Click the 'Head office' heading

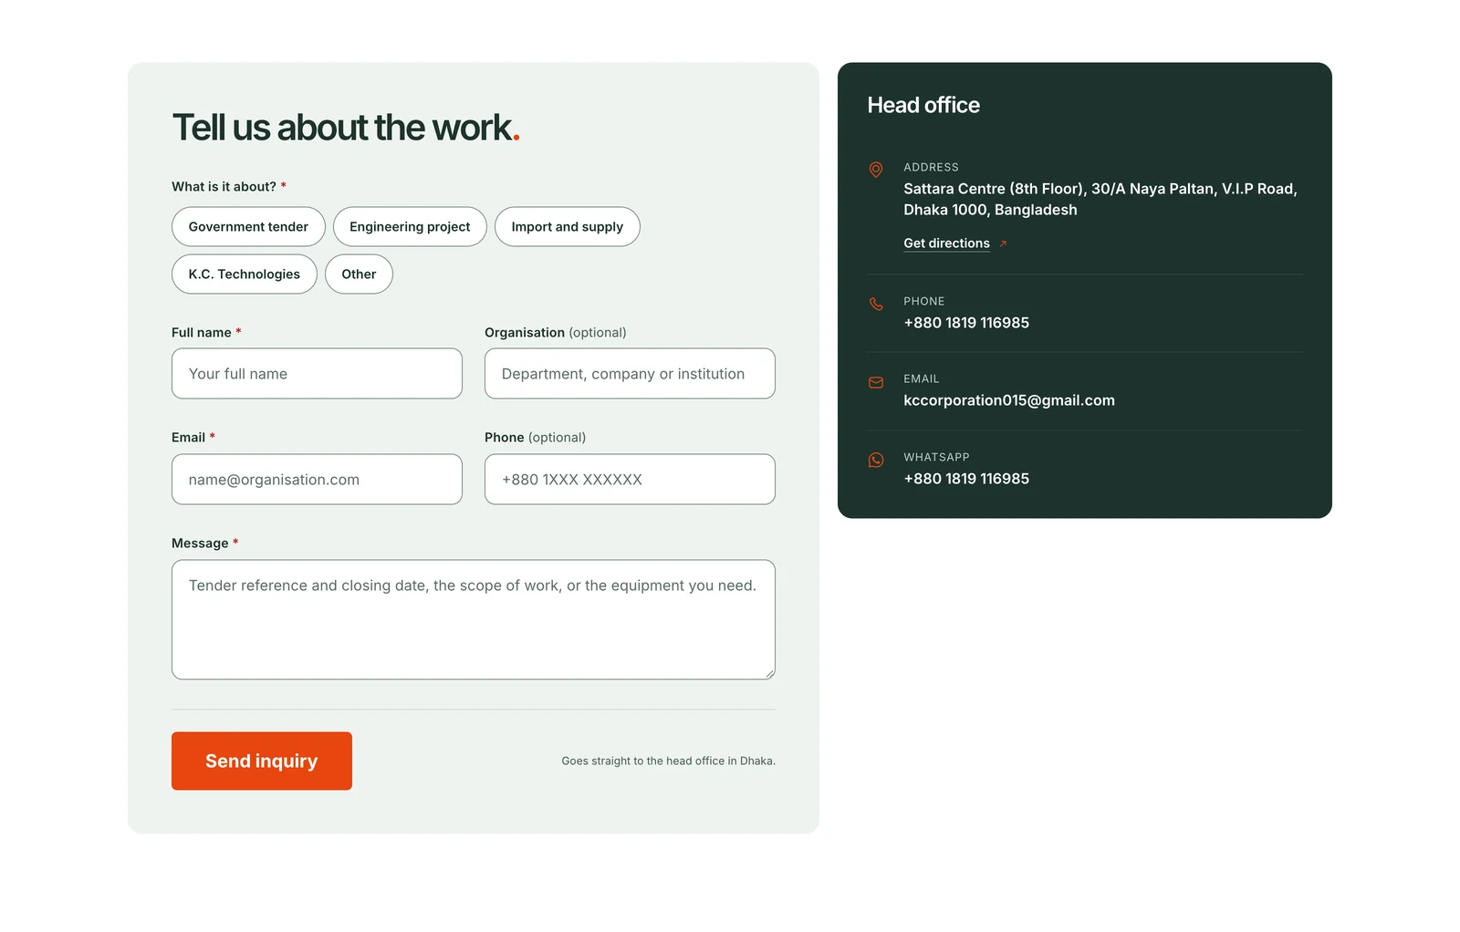point(923,106)
